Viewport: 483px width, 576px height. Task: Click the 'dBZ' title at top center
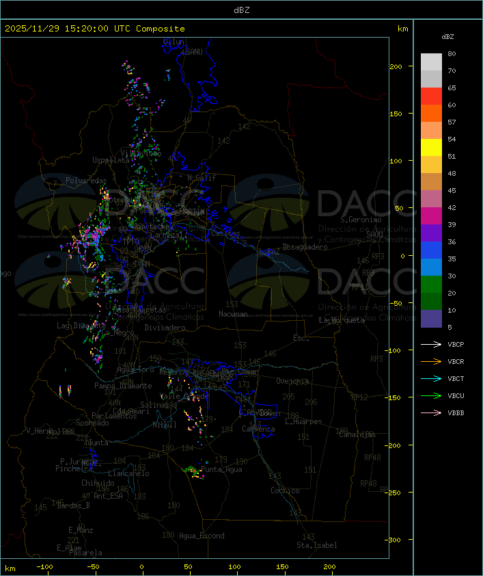point(242,10)
